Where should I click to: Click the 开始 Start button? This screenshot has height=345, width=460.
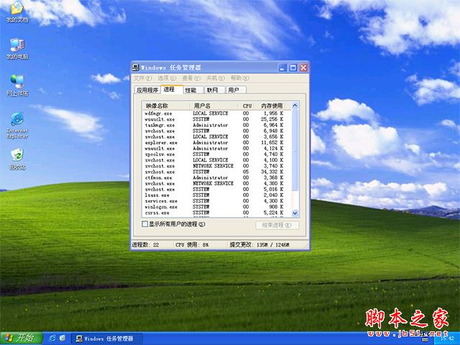point(21,339)
